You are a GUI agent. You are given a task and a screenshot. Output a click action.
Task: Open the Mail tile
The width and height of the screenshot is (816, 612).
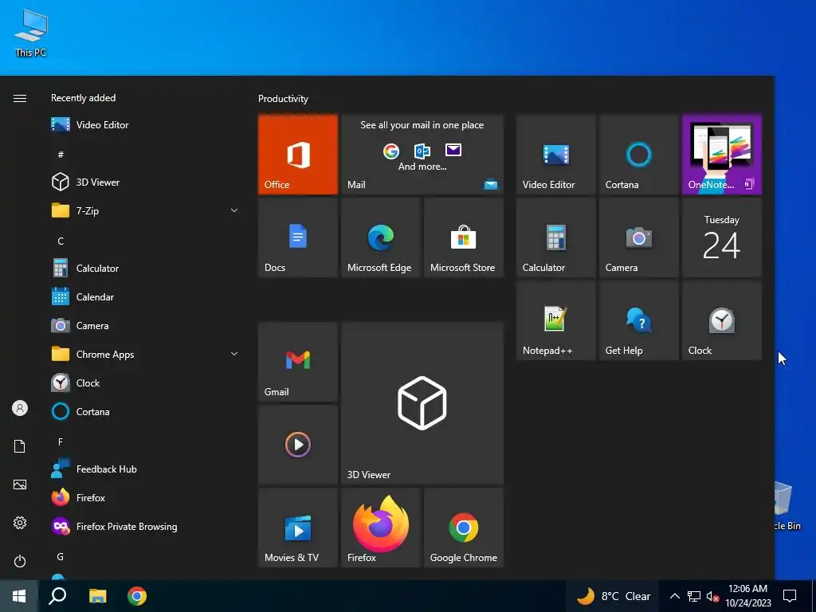(422, 155)
